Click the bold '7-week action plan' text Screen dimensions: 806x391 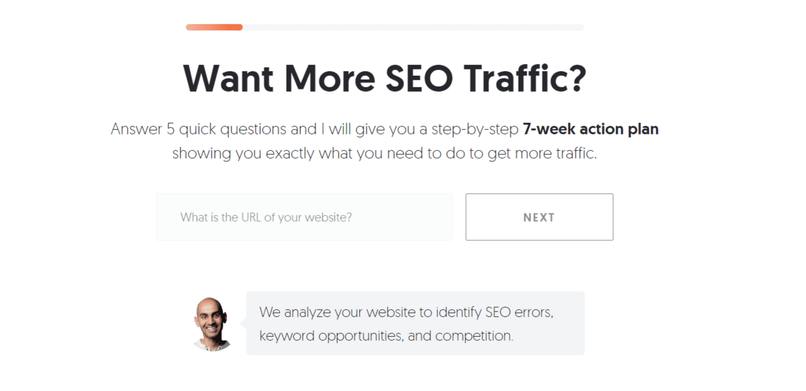coord(590,129)
